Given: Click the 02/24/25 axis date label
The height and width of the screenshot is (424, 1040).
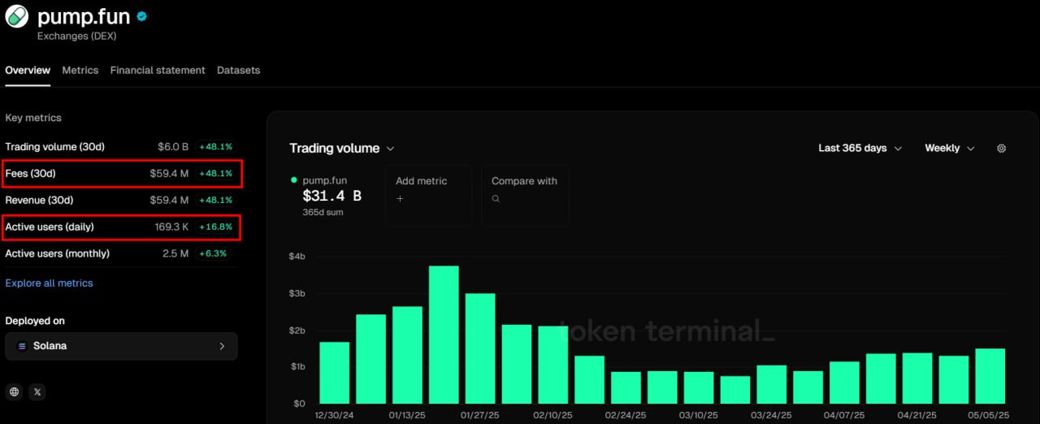Looking at the screenshot, I should (x=626, y=415).
